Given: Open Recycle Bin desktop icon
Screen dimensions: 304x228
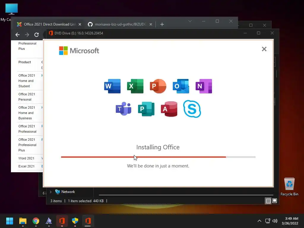Looking at the screenshot, I should tap(289, 186).
